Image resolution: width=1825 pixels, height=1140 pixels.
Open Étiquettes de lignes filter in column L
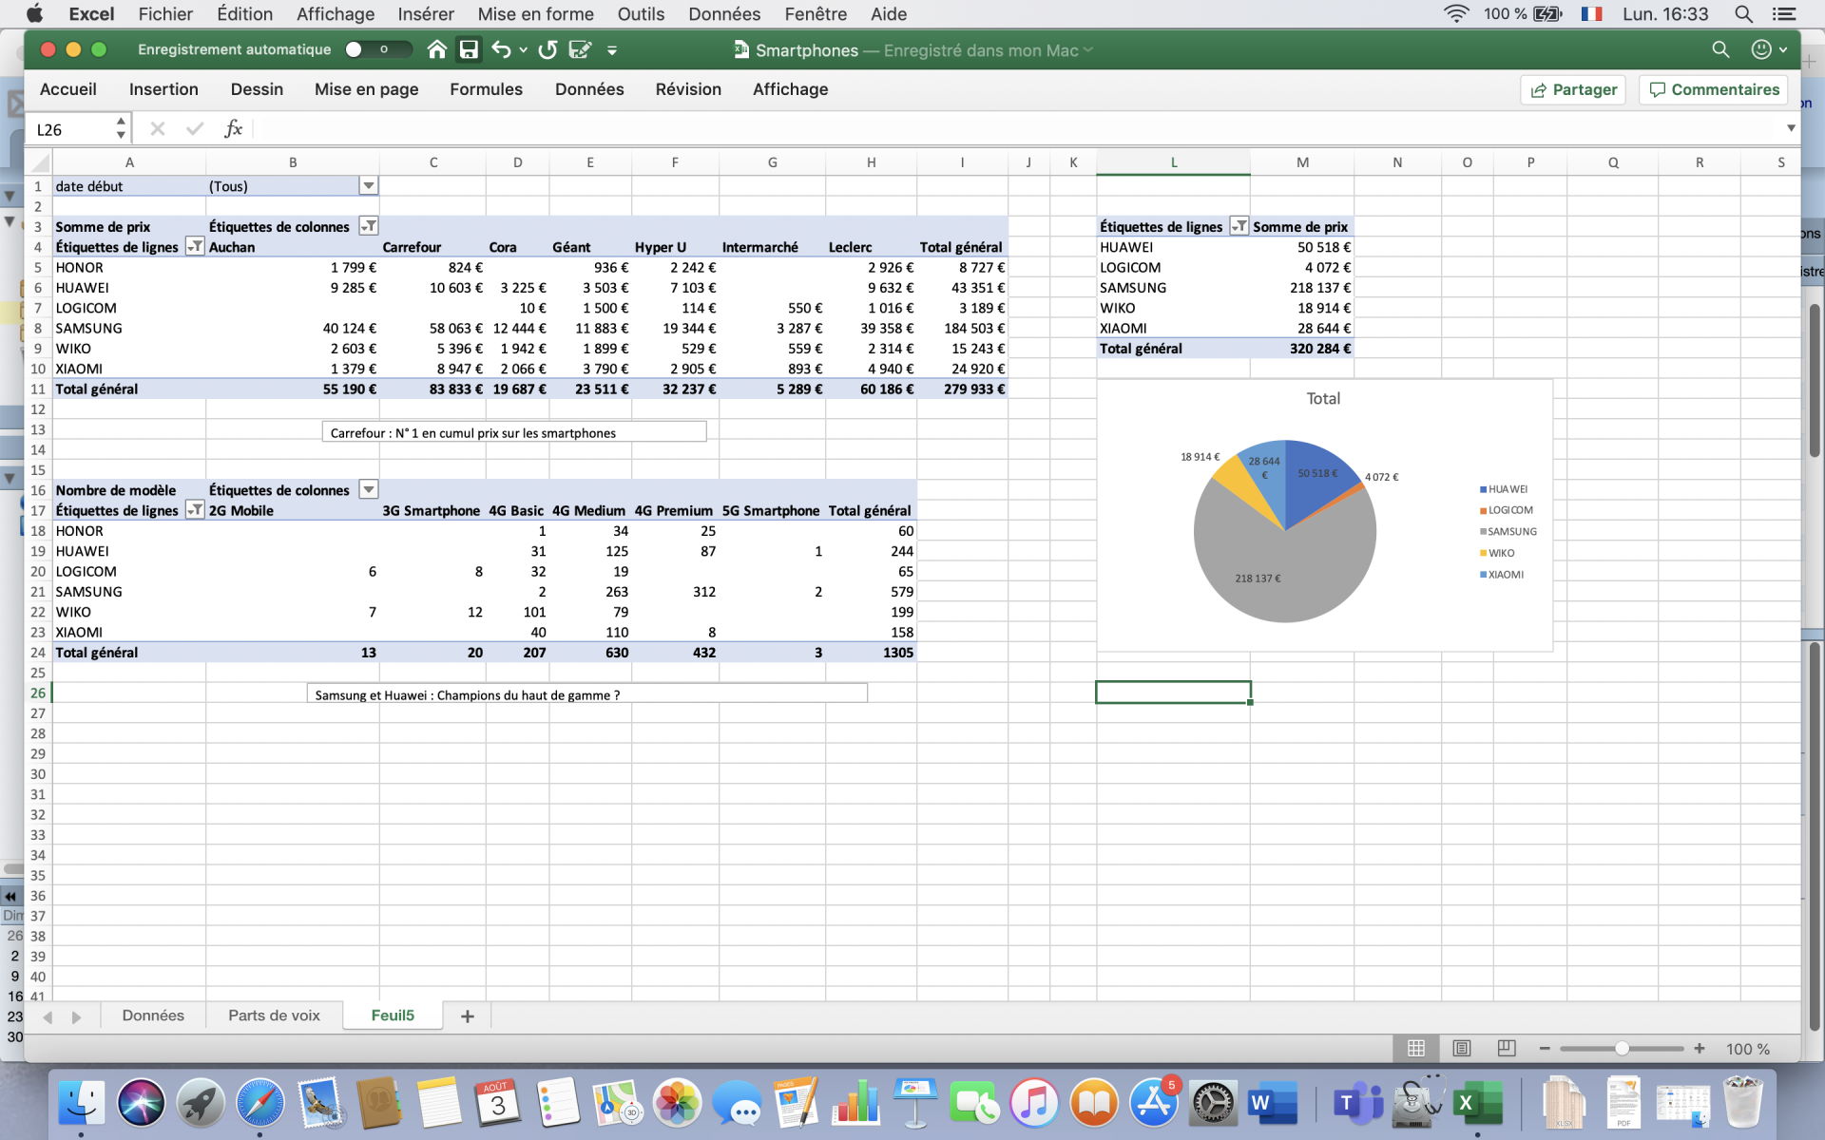tap(1239, 226)
